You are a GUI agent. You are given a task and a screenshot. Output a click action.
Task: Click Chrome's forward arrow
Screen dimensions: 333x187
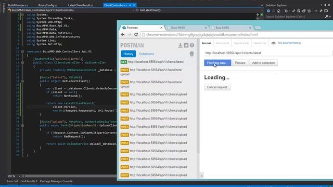(x=129, y=35)
